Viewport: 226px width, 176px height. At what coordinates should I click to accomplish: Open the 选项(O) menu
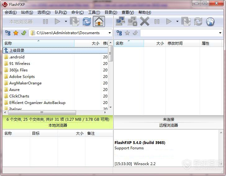coord(44,12)
